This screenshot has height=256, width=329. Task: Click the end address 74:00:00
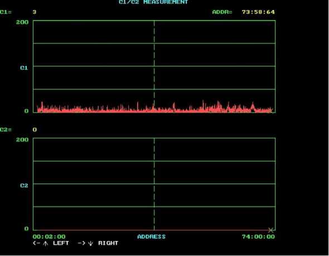point(258,237)
